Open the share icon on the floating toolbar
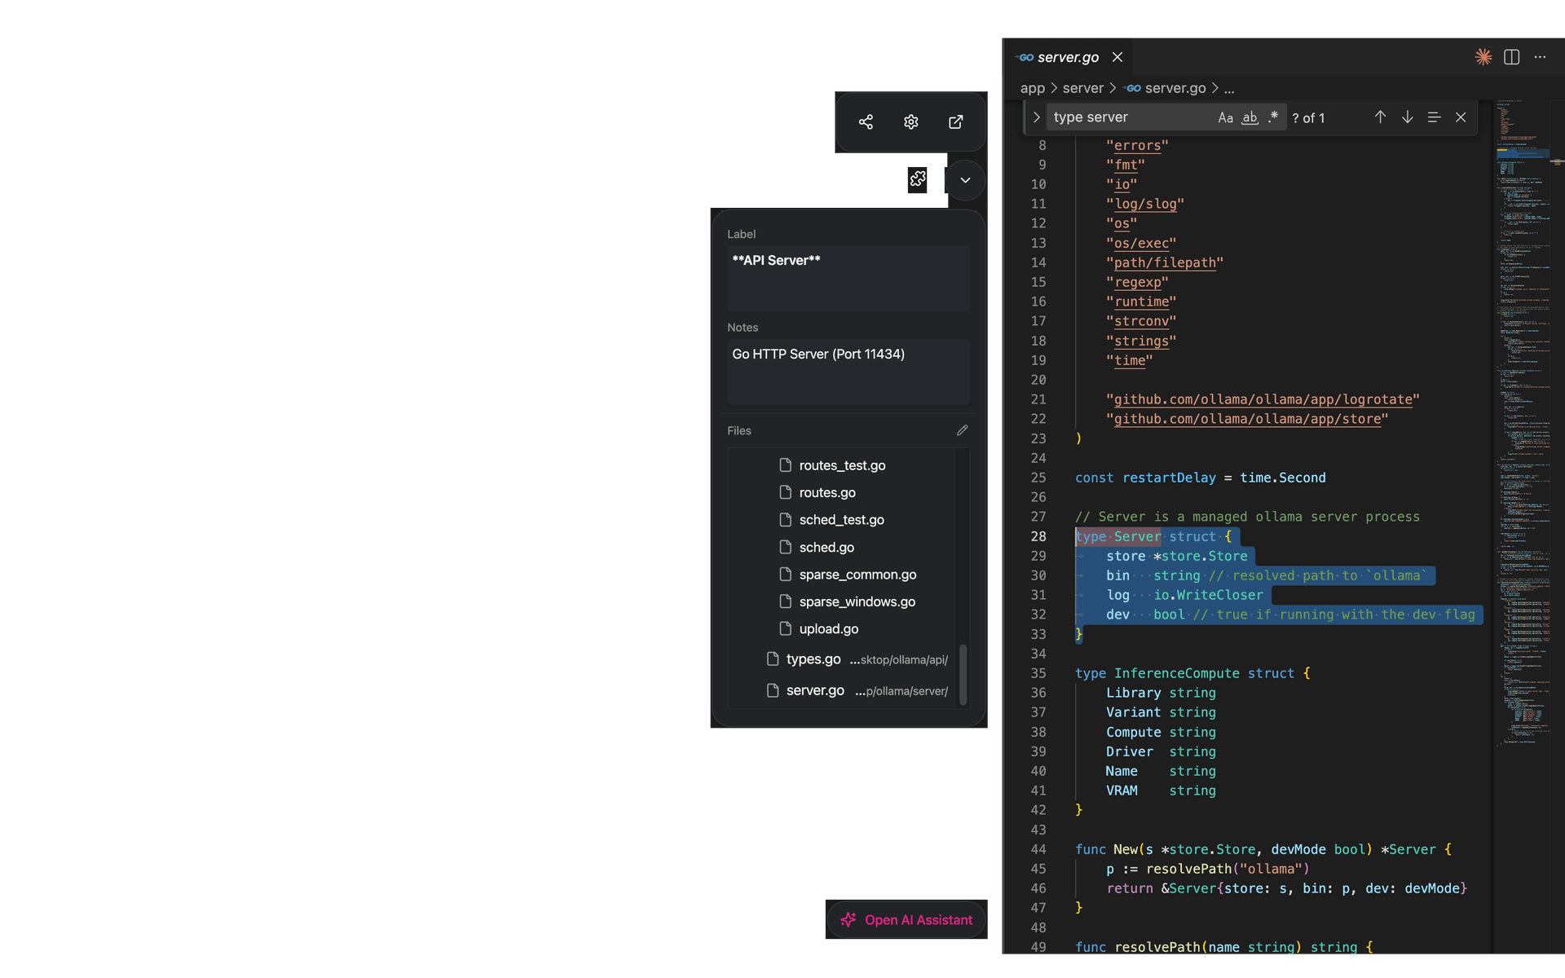The height and width of the screenshot is (978, 1565). (866, 121)
